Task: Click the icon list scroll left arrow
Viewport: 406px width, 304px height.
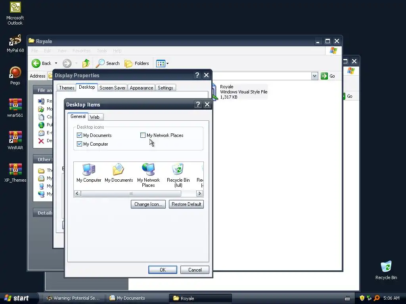Action: pyautogui.click(x=77, y=193)
